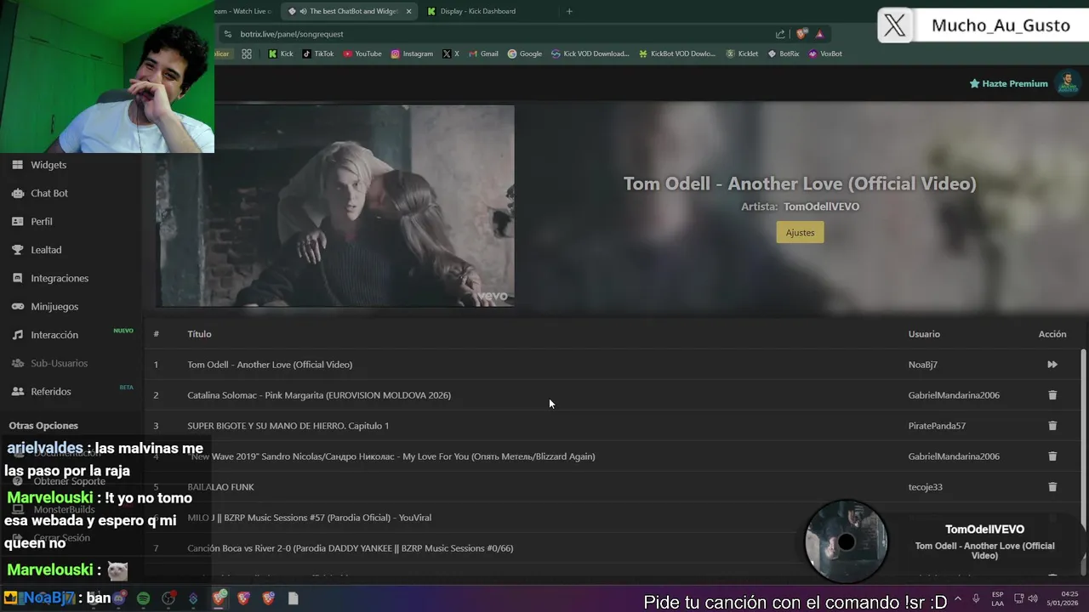Click the Sub-Usuarios people icon
The height and width of the screenshot is (612, 1089).
pyautogui.click(x=17, y=363)
